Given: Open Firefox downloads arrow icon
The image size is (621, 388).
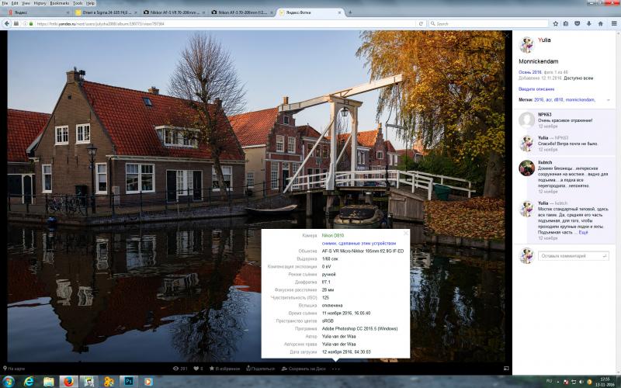Looking at the screenshot, I should pyautogui.click(x=589, y=24).
